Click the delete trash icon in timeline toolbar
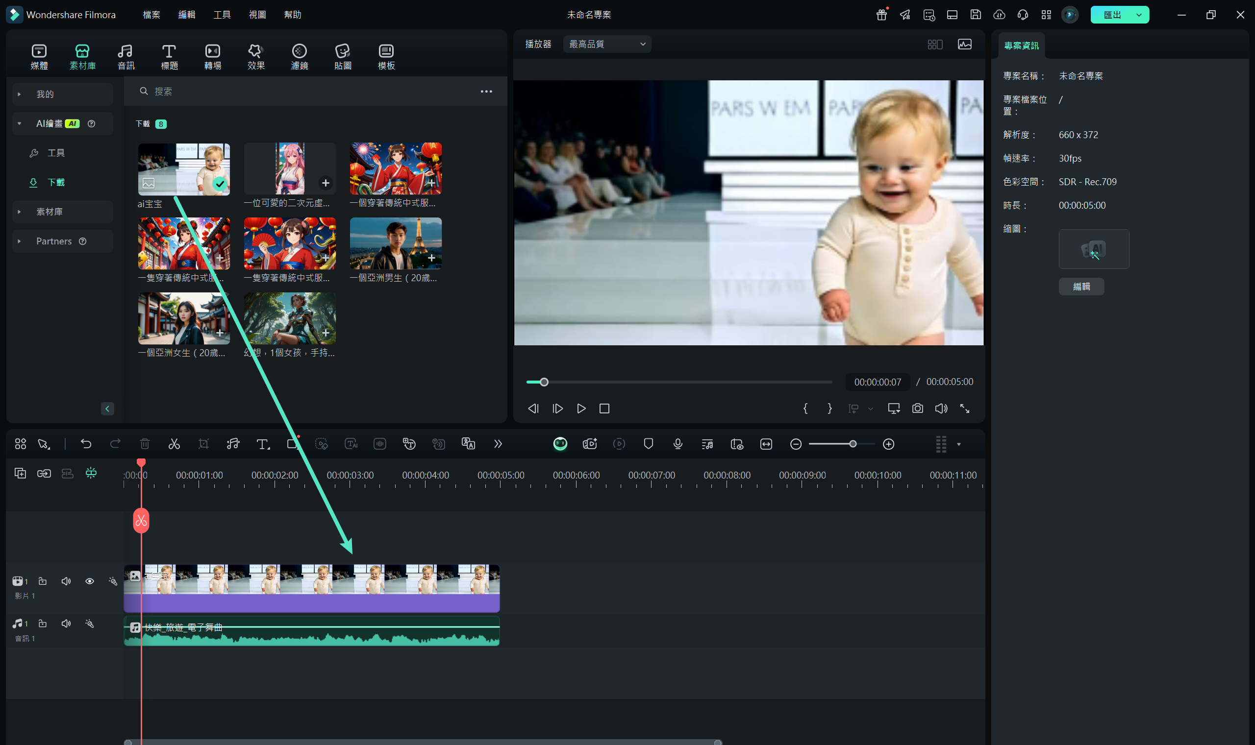 tap(145, 444)
